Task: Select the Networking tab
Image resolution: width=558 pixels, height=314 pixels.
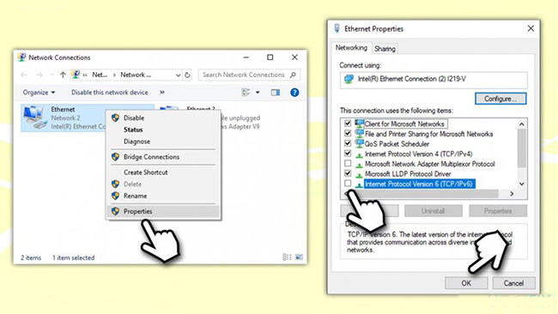Action: coord(351,48)
